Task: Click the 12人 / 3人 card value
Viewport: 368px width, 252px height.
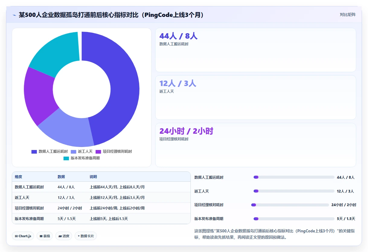Action: (x=178, y=83)
